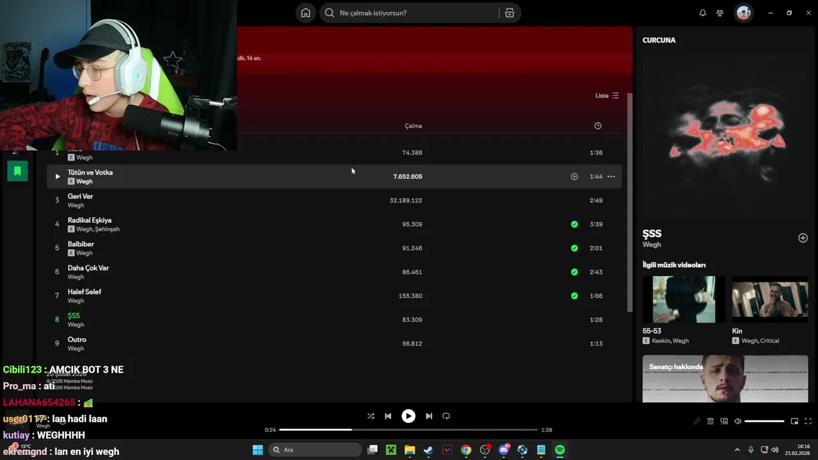This screenshot has width=818, height=460.
Task: Open Steam from the taskbar
Action: coord(428,450)
